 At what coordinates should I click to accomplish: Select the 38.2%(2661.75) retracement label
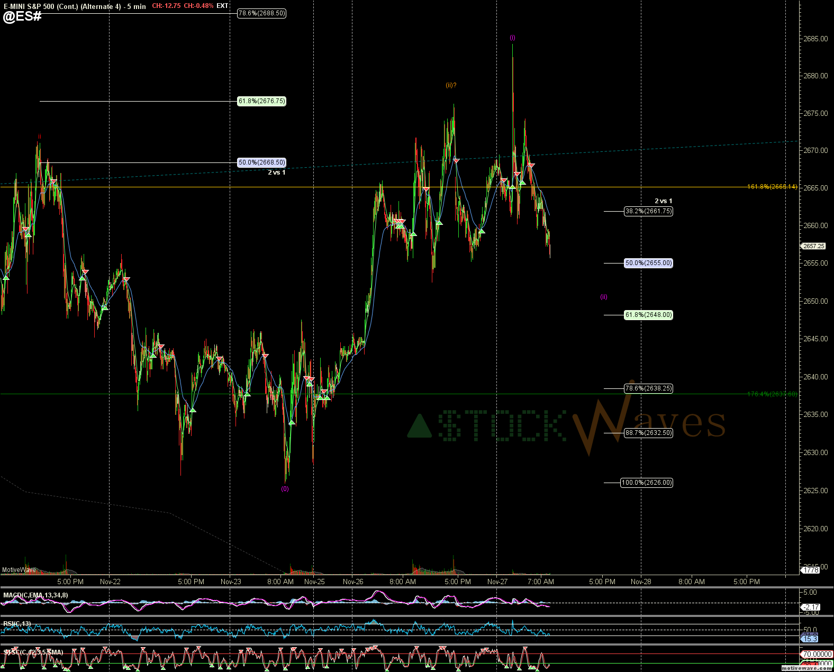(x=648, y=211)
